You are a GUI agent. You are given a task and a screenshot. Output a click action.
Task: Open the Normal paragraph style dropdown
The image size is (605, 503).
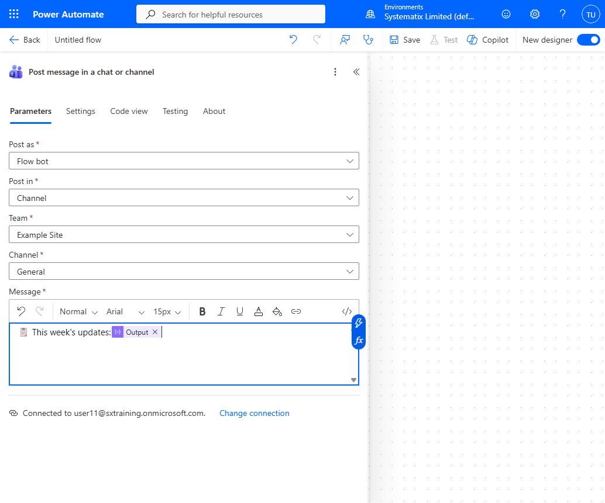tap(79, 311)
